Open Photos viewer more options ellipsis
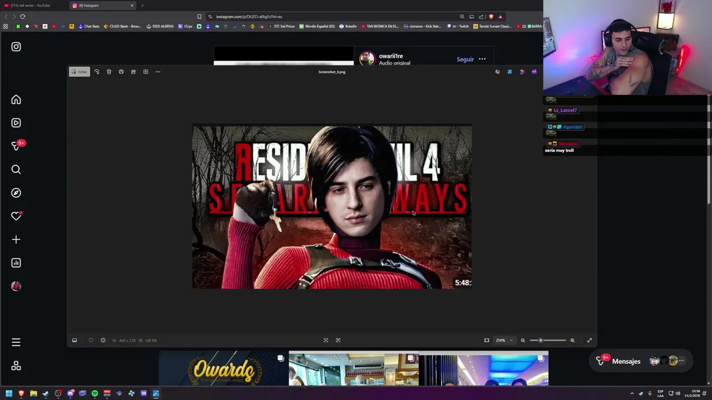Image resolution: width=712 pixels, height=400 pixels. [158, 72]
